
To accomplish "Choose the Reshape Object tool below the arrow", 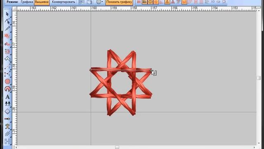I will pos(7,21).
